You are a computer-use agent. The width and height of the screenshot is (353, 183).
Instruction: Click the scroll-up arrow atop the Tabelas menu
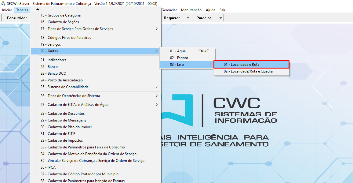point(38,9)
